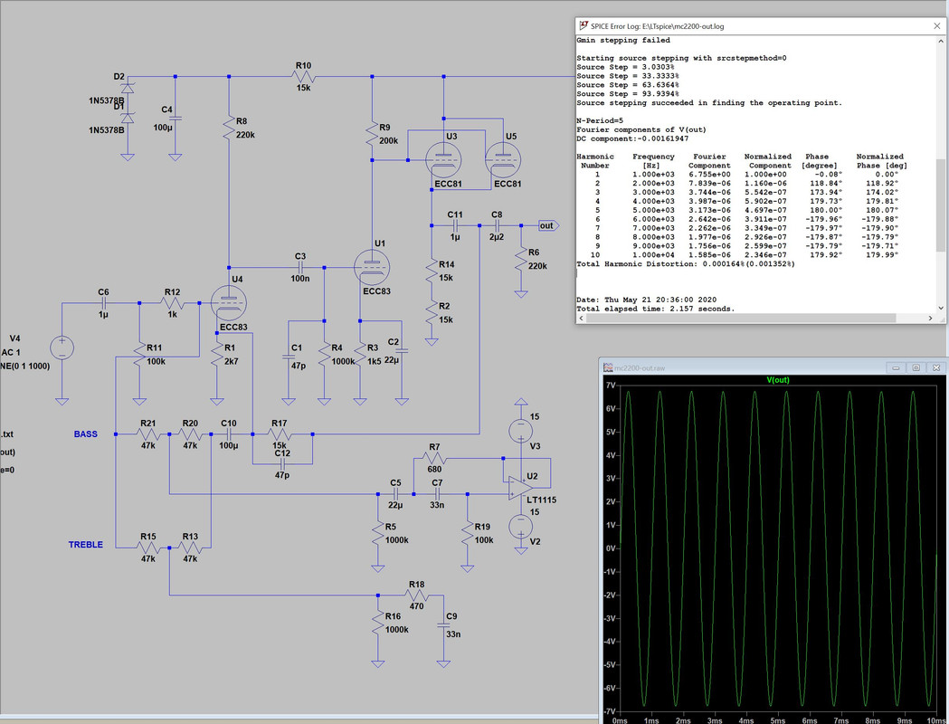Click the error log scroll-up arrow

941,41
